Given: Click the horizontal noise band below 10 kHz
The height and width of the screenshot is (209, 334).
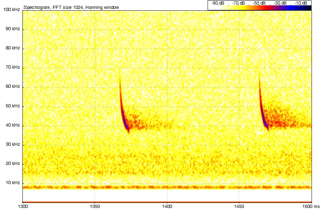Looking at the screenshot, I should pyautogui.click(x=167, y=187).
